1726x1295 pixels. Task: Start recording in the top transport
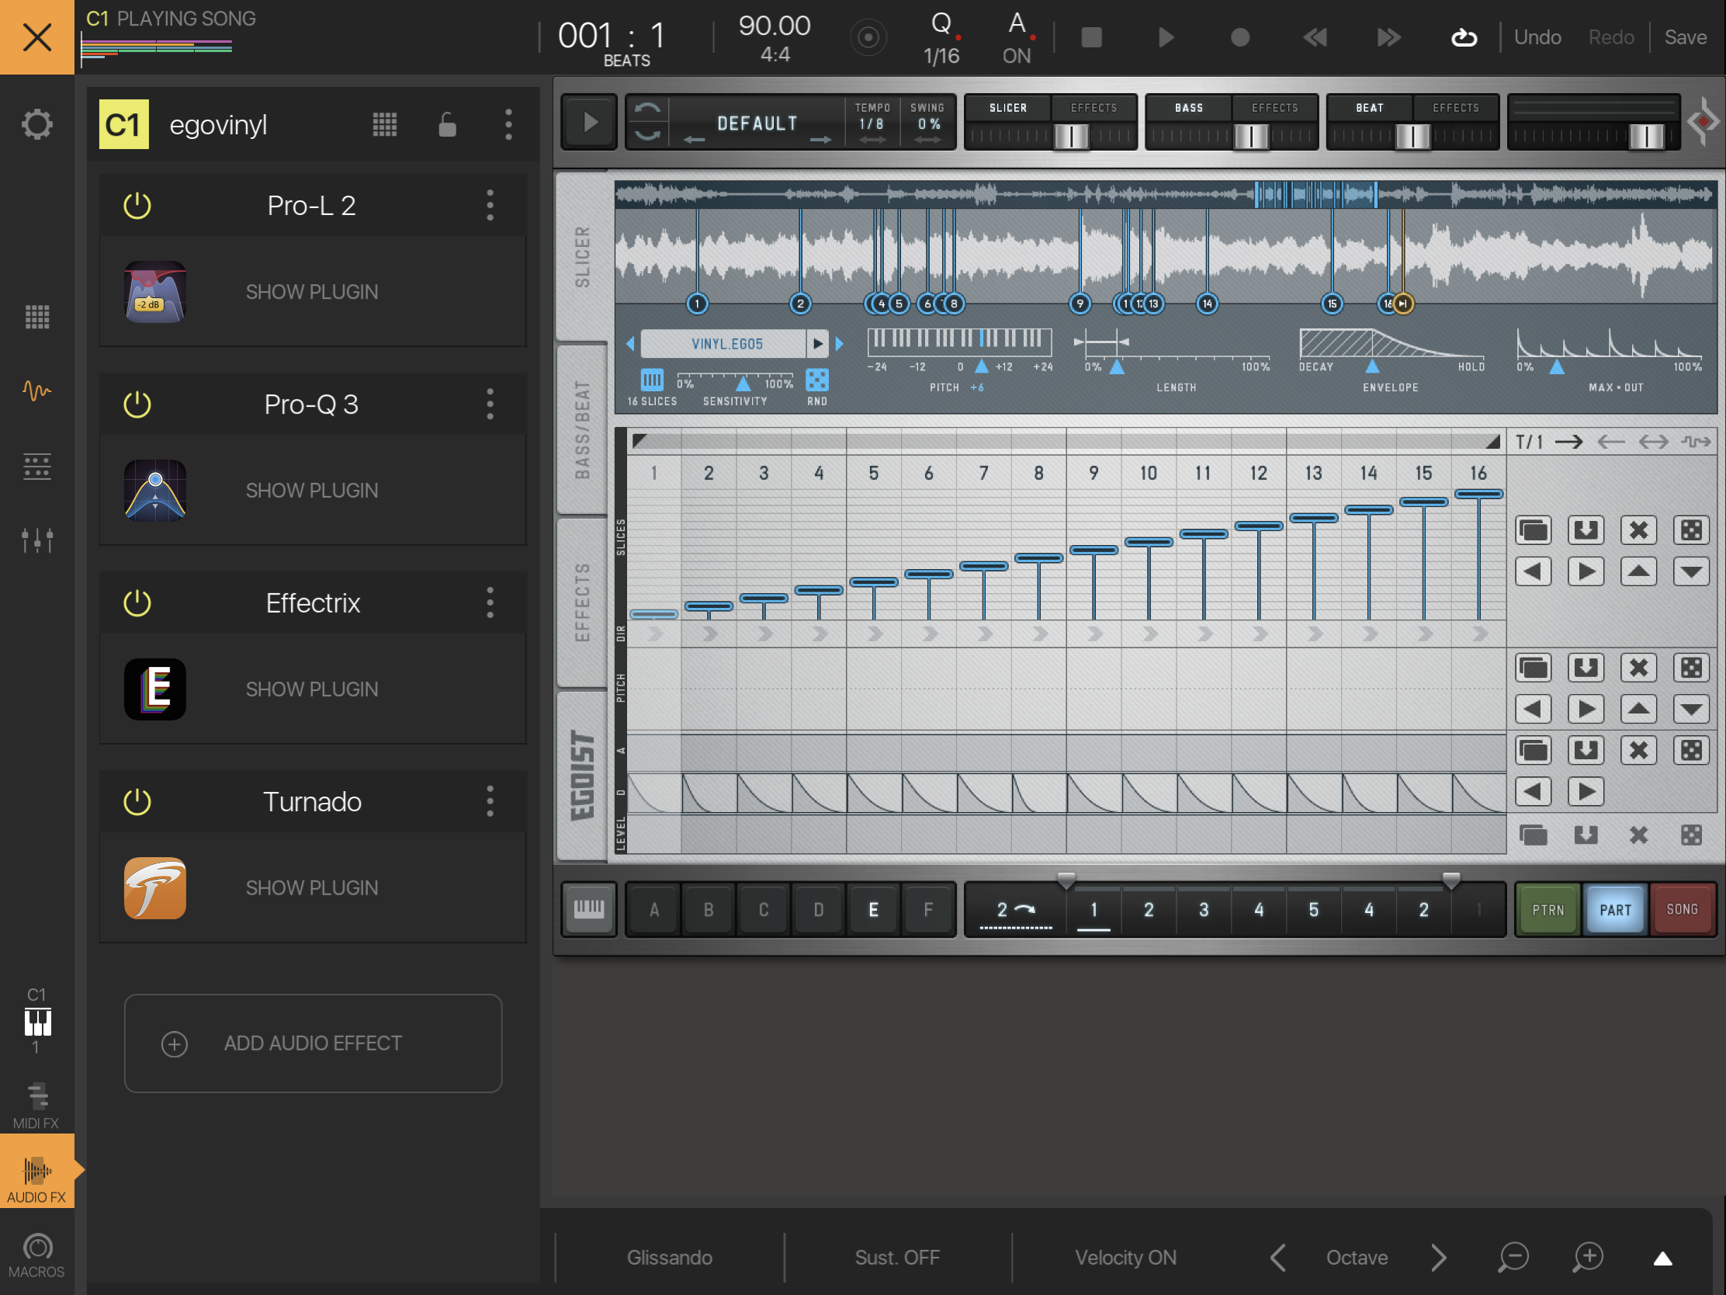pyautogui.click(x=1240, y=36)
